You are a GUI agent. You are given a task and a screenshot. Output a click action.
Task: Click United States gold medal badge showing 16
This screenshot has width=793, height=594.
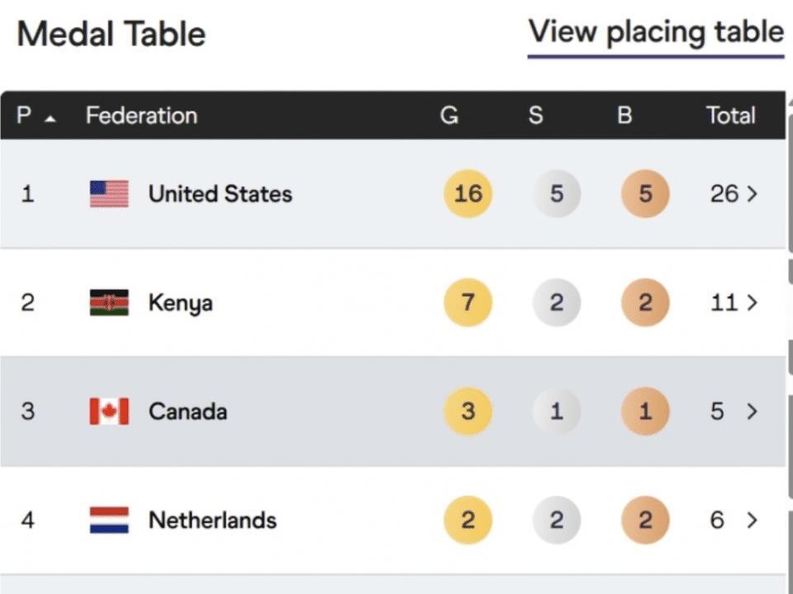coord(468,194)
